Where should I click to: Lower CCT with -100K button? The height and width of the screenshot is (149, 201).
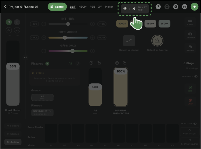(34, 38)
